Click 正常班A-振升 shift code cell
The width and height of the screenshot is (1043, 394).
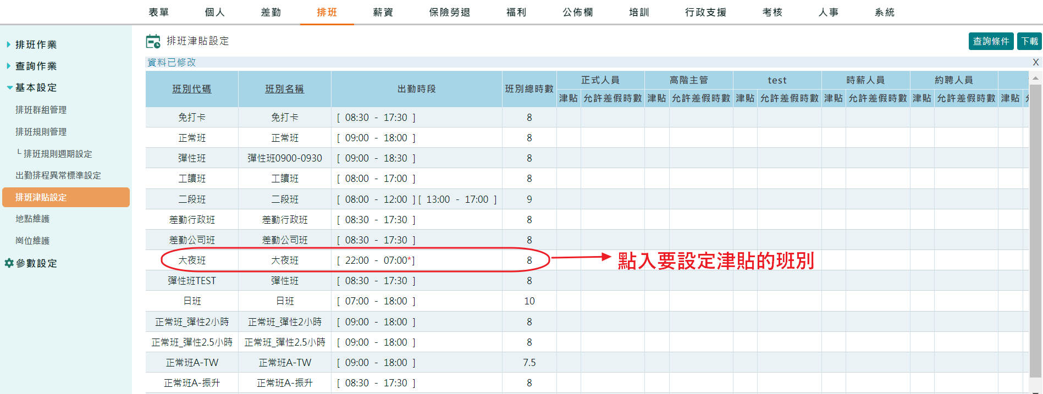(x=192, y=383)
